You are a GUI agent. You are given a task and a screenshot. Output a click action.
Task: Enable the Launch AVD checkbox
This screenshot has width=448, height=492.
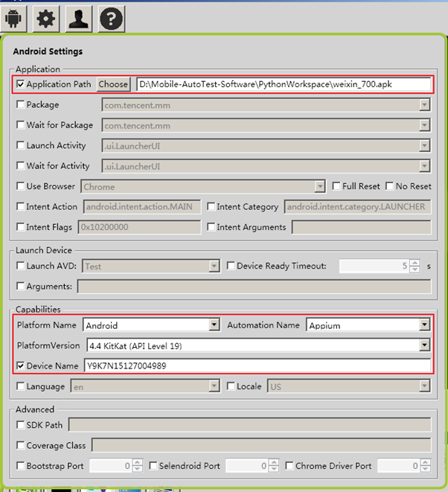[21, 266]
